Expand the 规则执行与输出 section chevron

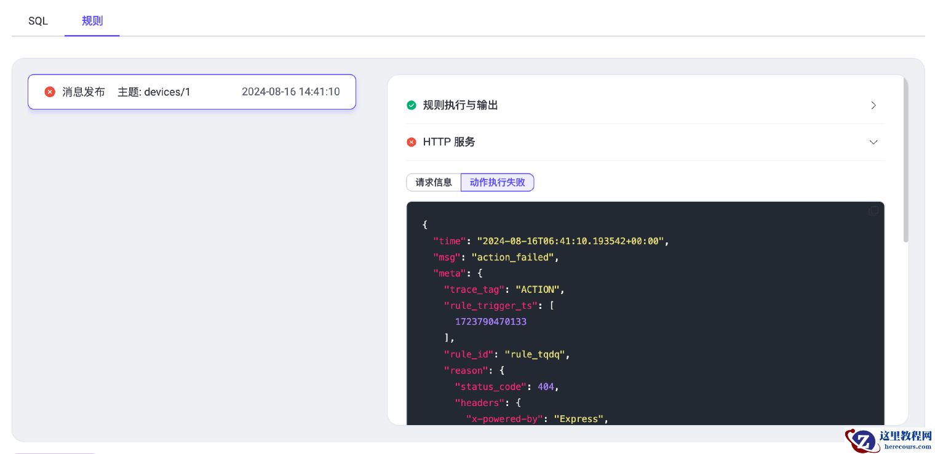click(873, 105)
